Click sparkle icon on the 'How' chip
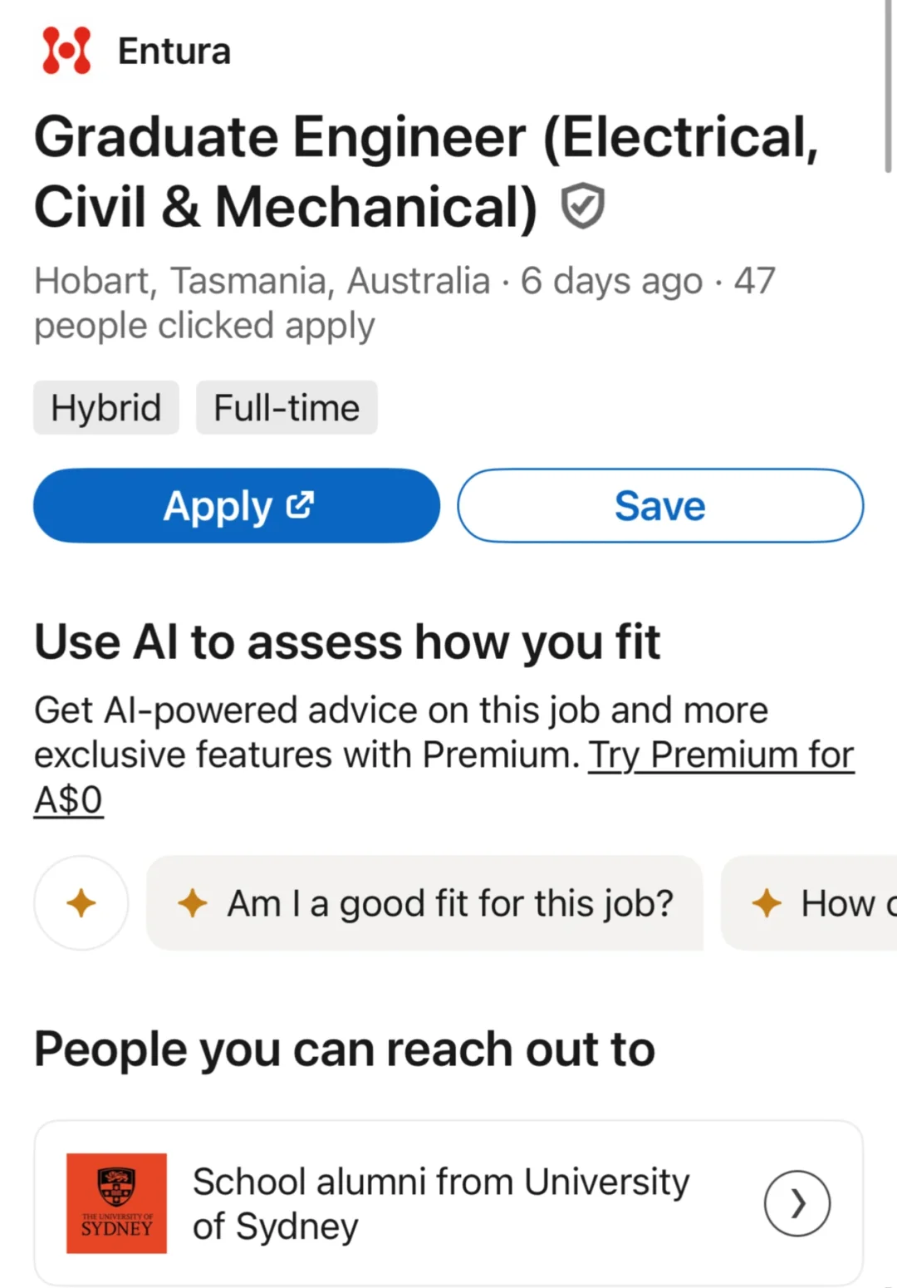Image resolution: width=897 pixels, height=1288 pixels. point(767,902)
